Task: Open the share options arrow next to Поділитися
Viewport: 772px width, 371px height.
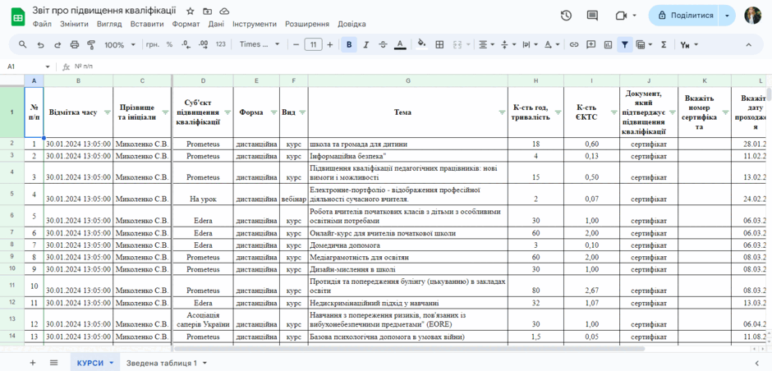Action: 727,16
